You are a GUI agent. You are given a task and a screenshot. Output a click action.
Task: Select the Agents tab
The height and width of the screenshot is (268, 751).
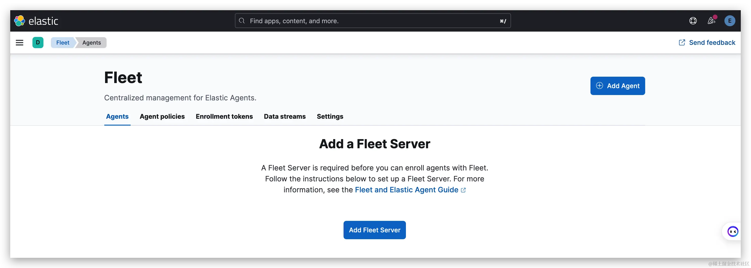pos(117,117)
